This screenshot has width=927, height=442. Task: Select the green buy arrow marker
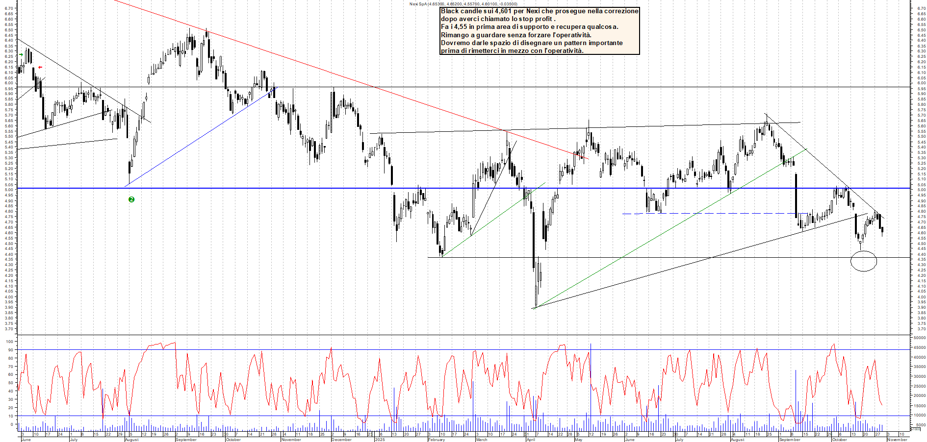click(21, 54)
